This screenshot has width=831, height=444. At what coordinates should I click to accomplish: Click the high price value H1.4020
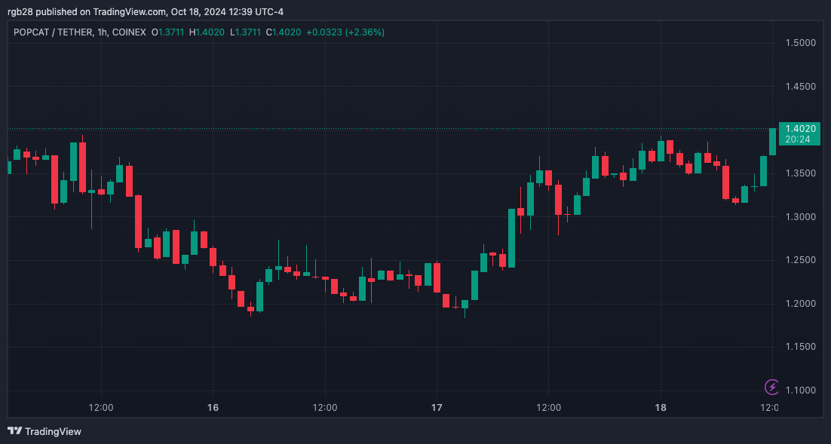point(206,32)
